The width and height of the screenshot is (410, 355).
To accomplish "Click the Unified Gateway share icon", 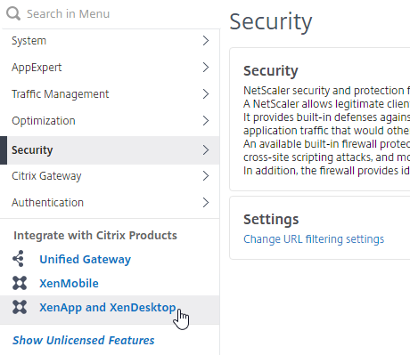I will 19,259.
